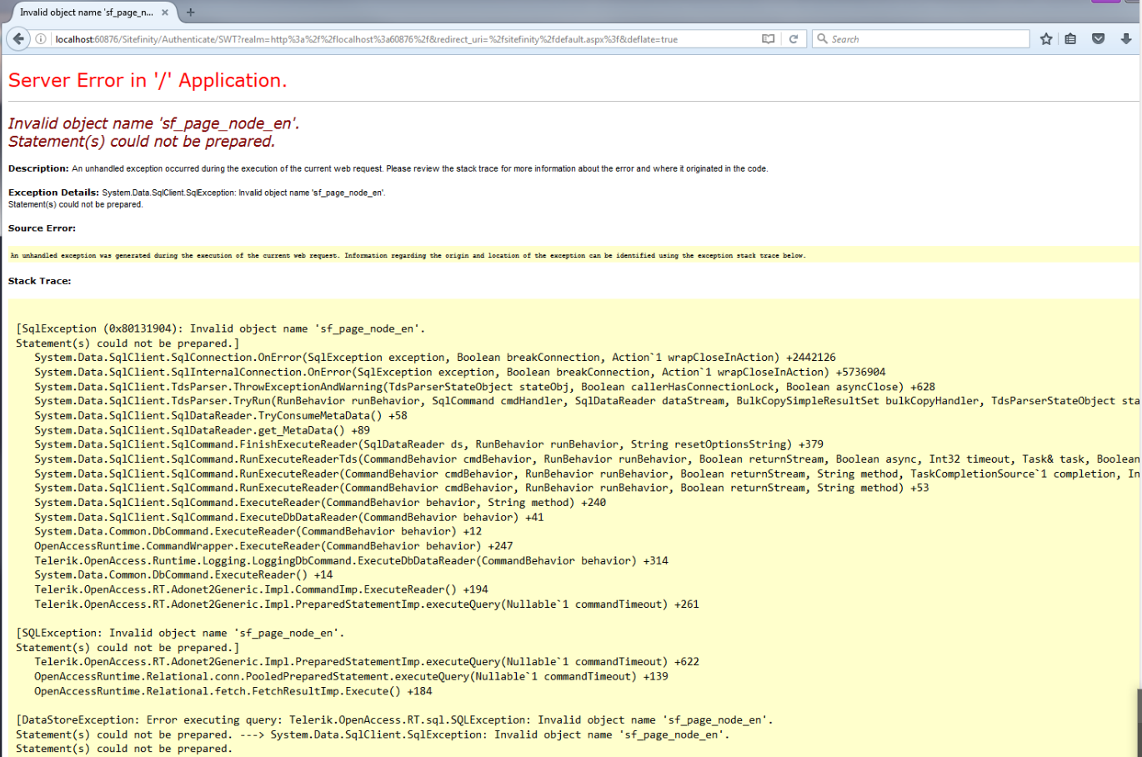Image resolution: width=1142 pixels, height=757 pixels.
Task: Select the 'Invalid object name' tab
Action: pyautogui.click(x=83, y=13)
